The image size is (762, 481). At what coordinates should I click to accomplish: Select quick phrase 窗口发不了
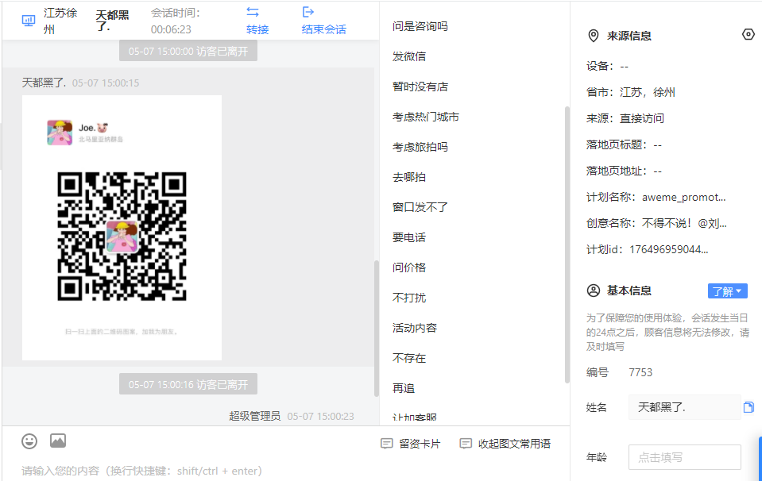420,207
